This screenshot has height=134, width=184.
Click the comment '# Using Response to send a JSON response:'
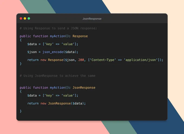tap(58, 28)
